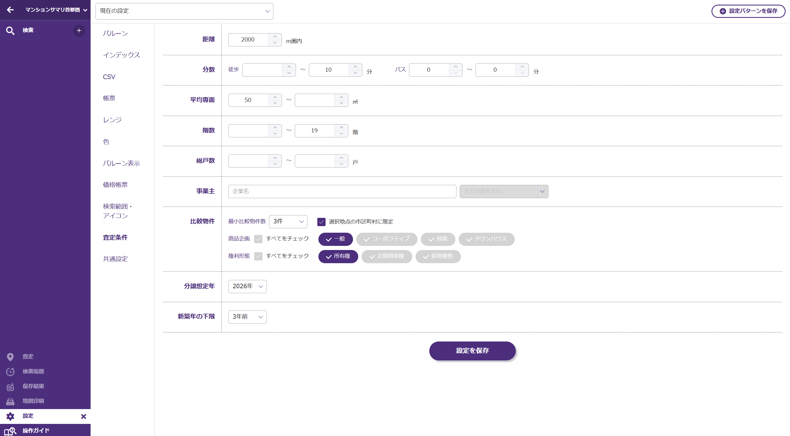Close settings with the X icon
Screen dimensions: 790x436
83,416
